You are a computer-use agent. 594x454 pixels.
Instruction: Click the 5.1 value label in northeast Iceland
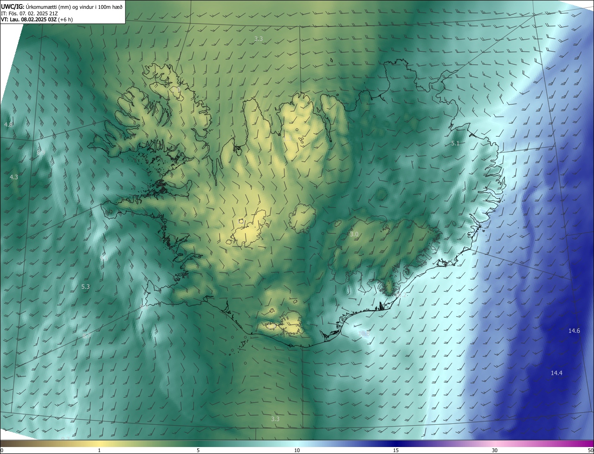point(455,143)
